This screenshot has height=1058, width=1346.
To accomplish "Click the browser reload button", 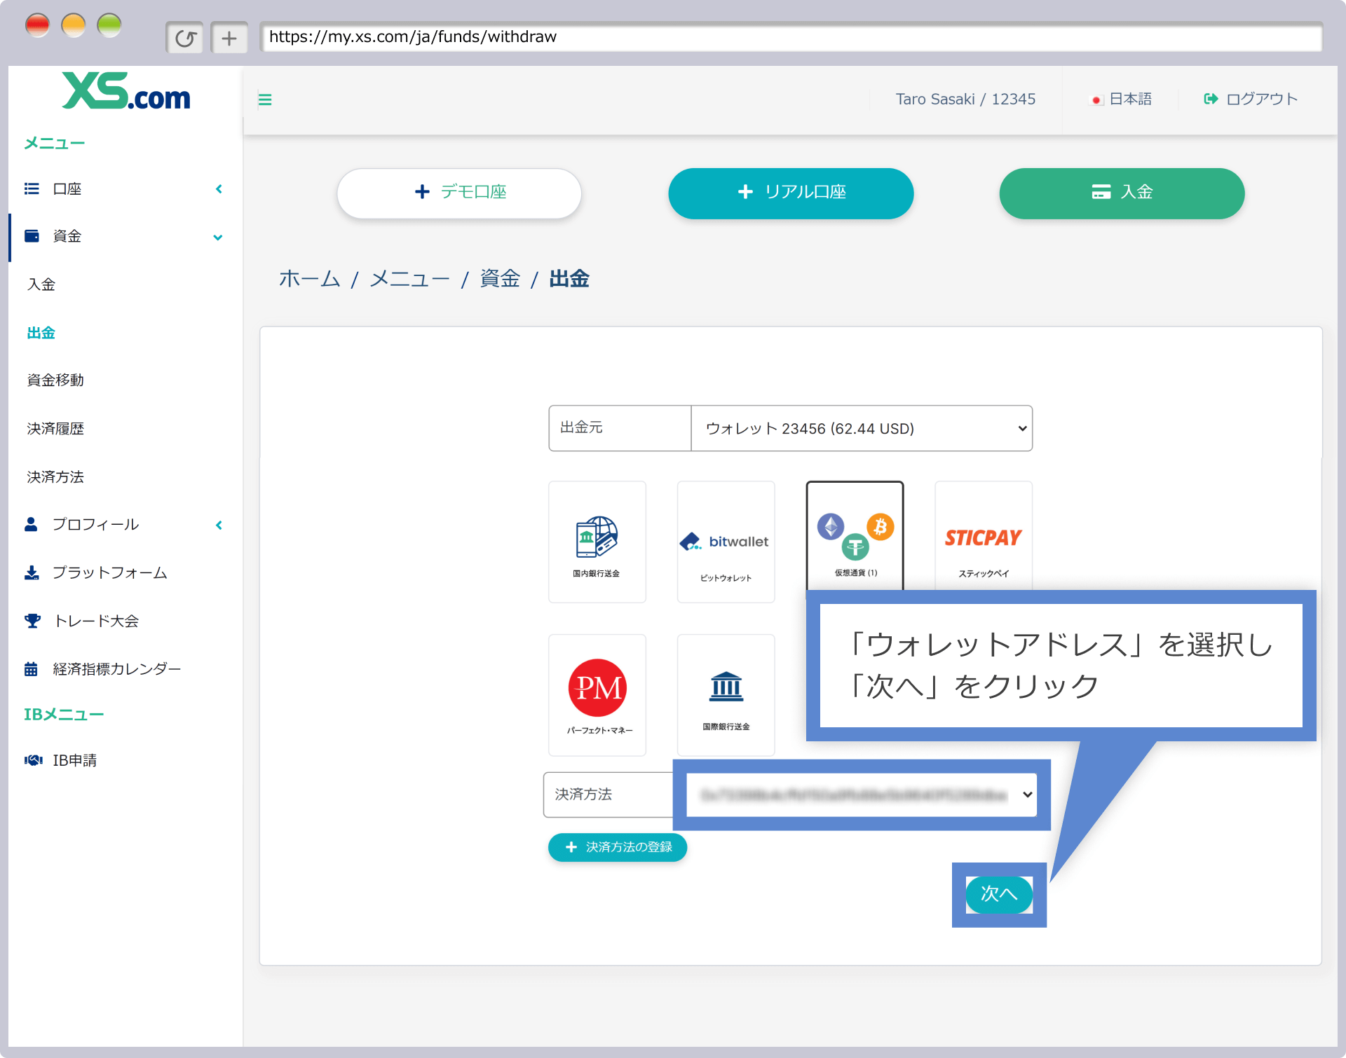I will [185, 38].
